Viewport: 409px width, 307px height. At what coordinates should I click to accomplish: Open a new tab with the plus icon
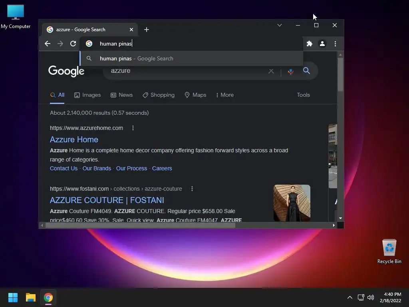click(147, 30)
